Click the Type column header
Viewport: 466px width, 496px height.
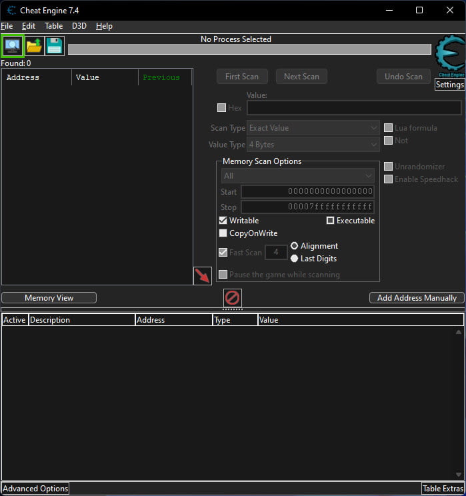coord(235,320)
